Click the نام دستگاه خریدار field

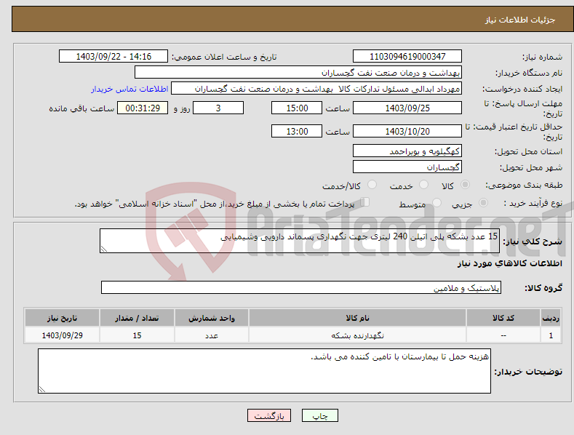(x=298, y=73)
